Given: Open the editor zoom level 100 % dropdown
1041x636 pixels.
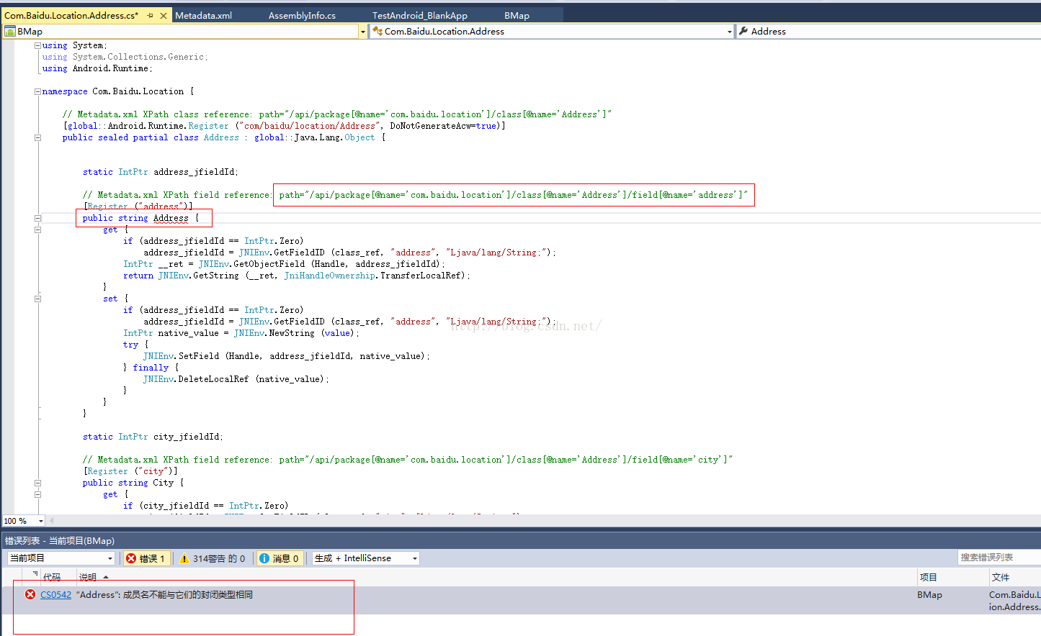Looking at the screenshot, I should [40, 521].
